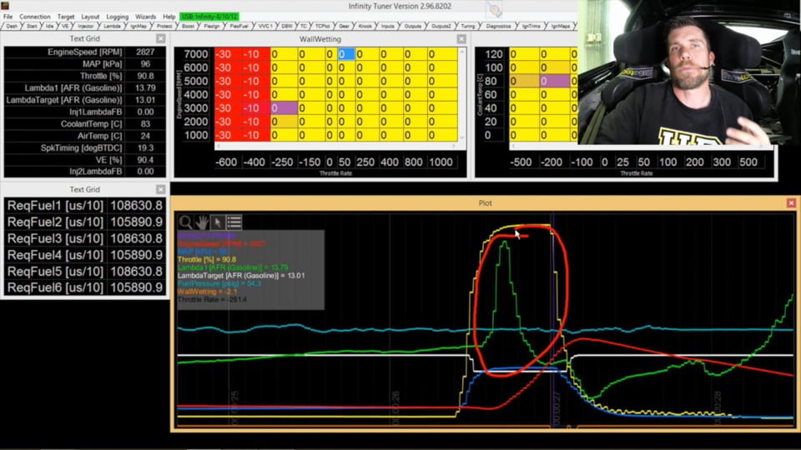
Task: Switch to the VVC1 tab
Action: click(x=265, y=26)
